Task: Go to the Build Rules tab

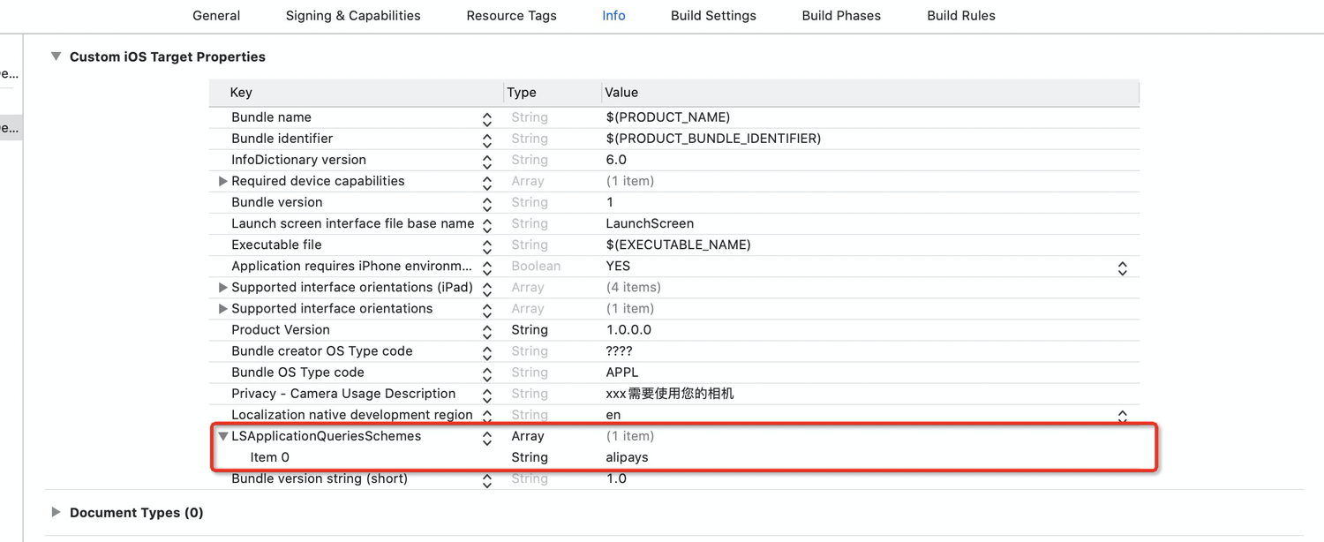Action: pos(961,16)
